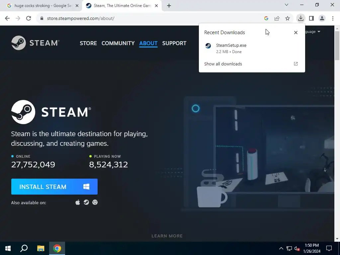
Task: Click Show all downloads
Action: 223,64
